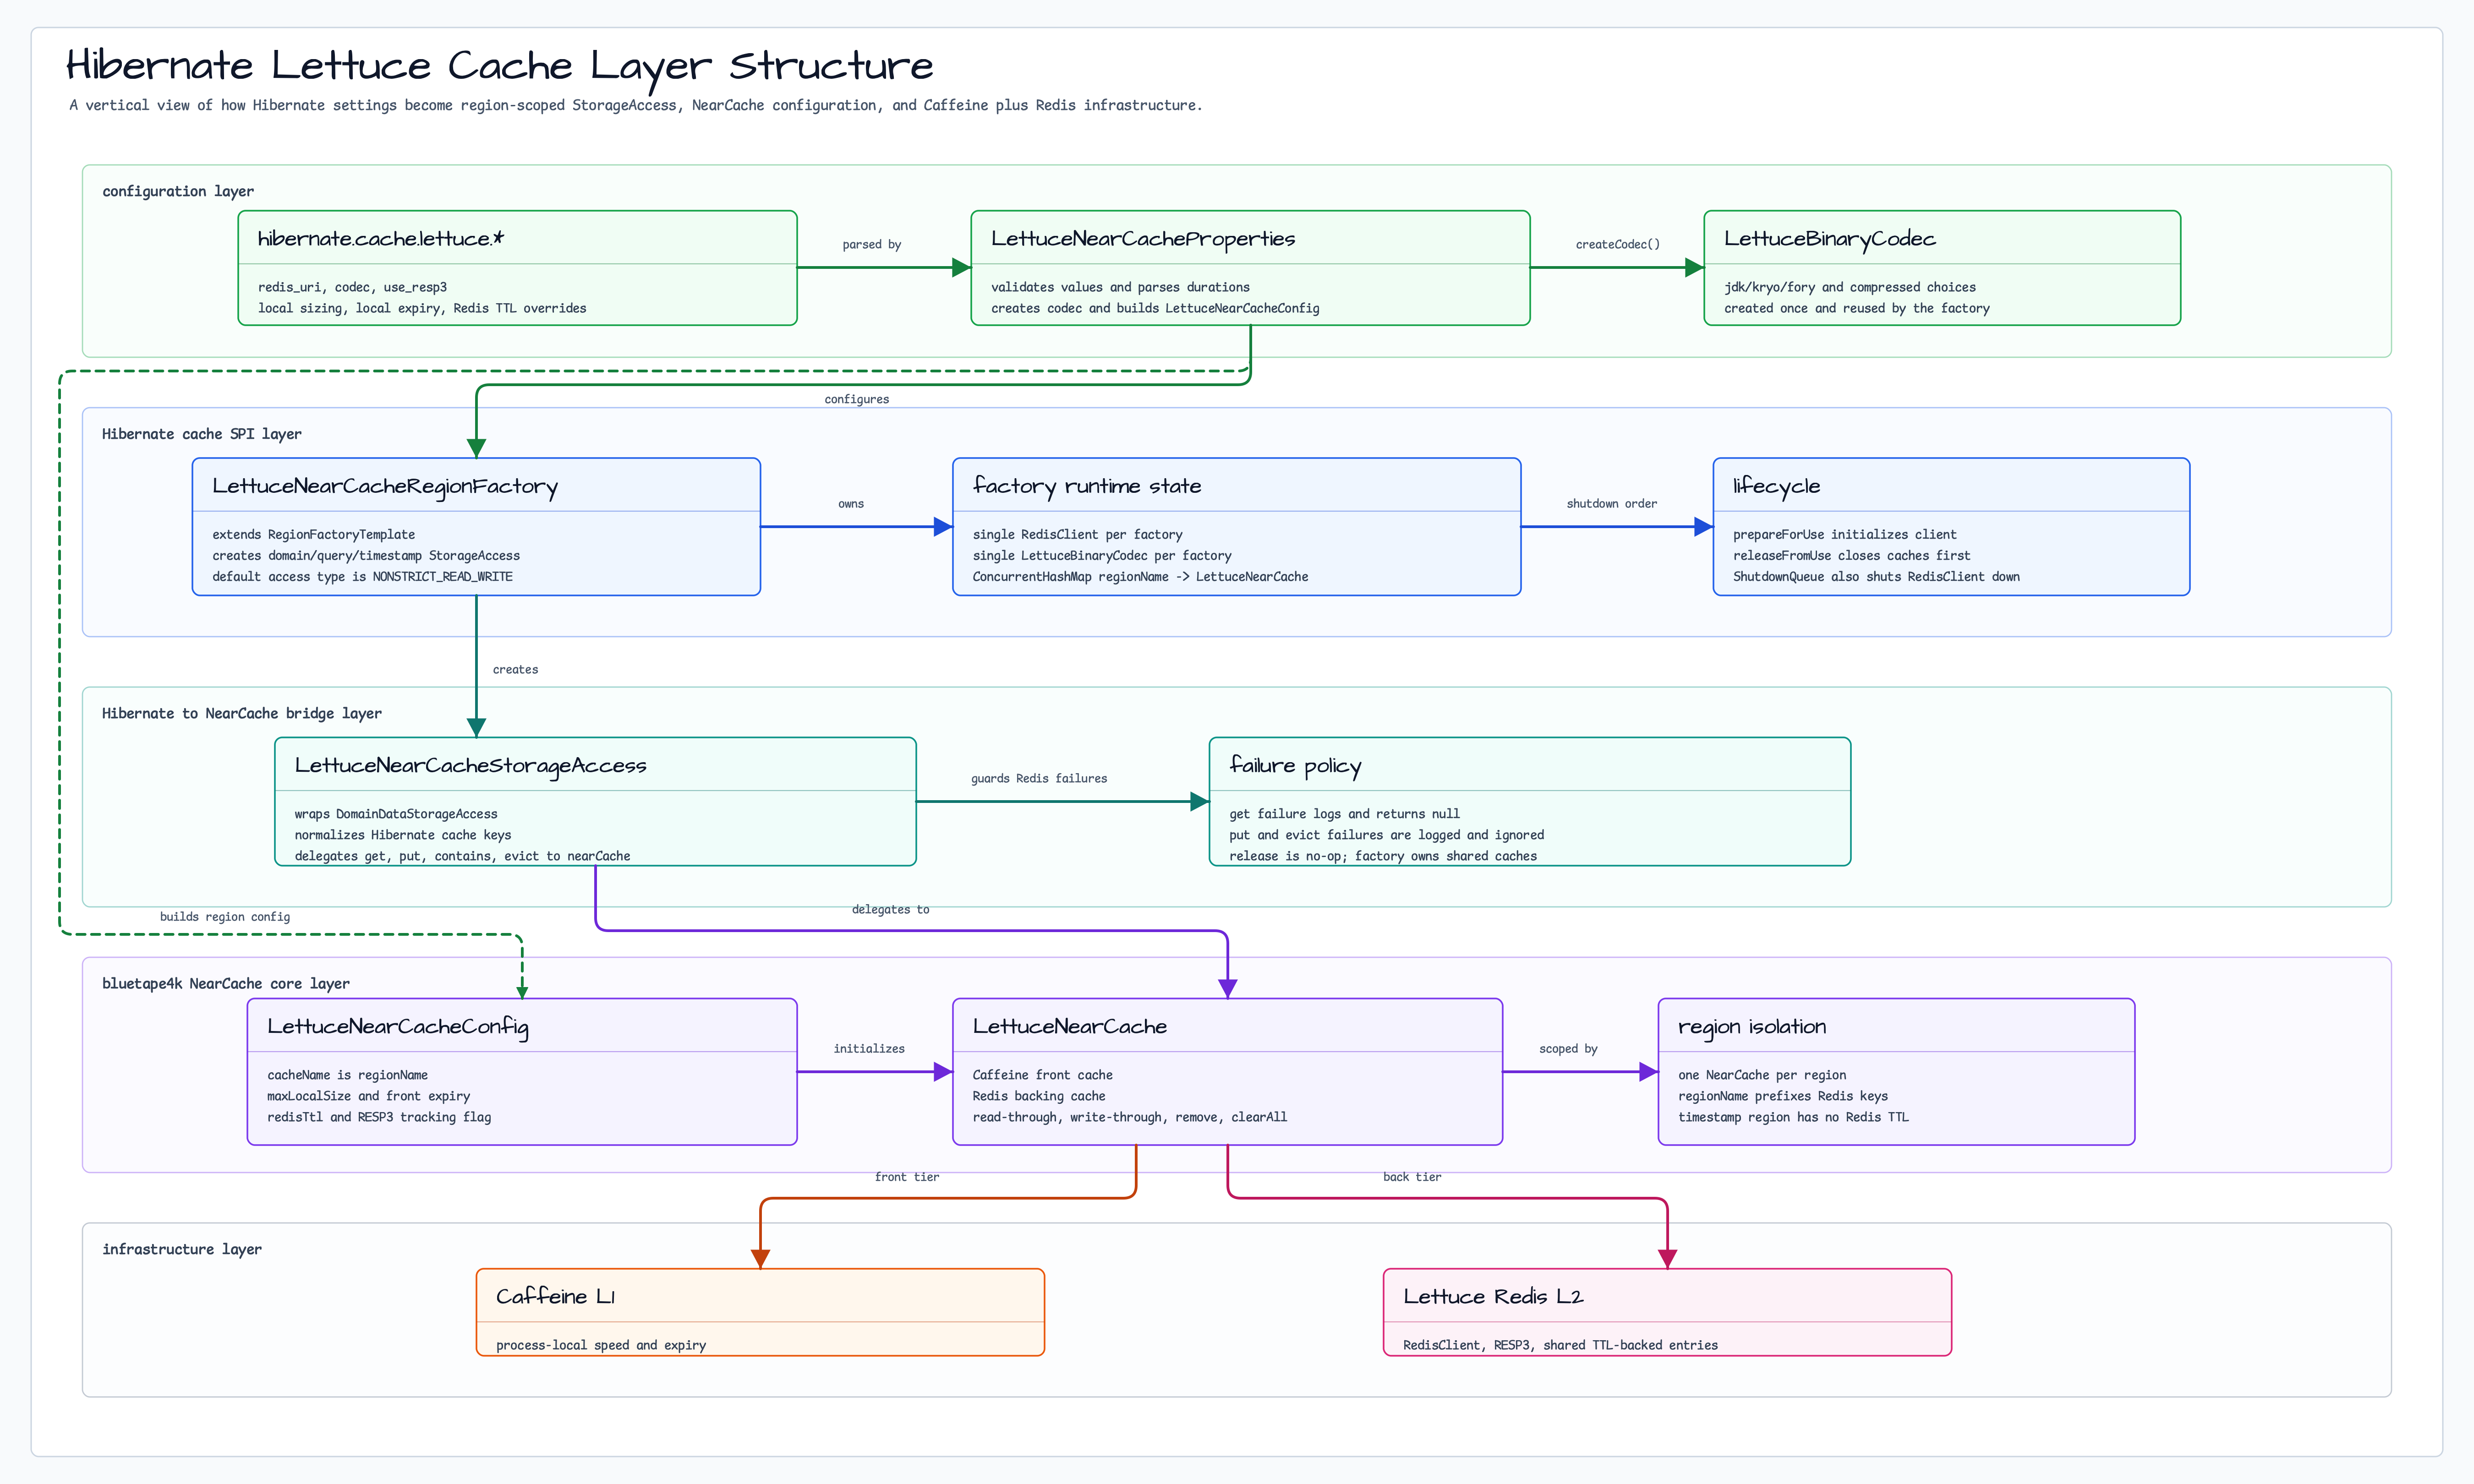
Task: Click the 'builds region config' edge label
Action: (225, 917)
